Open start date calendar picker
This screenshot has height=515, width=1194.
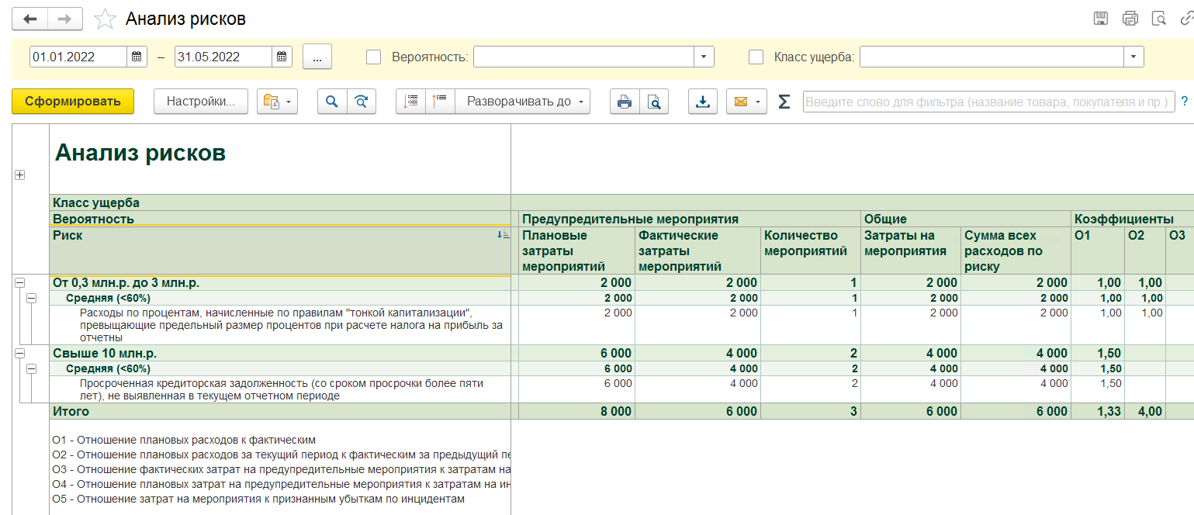click(137, 57)
